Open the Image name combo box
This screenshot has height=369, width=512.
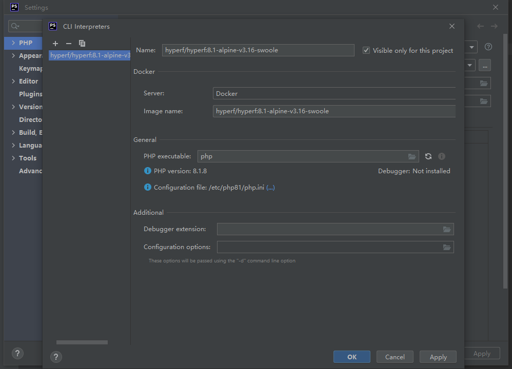pyautogui.click(x=334, y=111)
